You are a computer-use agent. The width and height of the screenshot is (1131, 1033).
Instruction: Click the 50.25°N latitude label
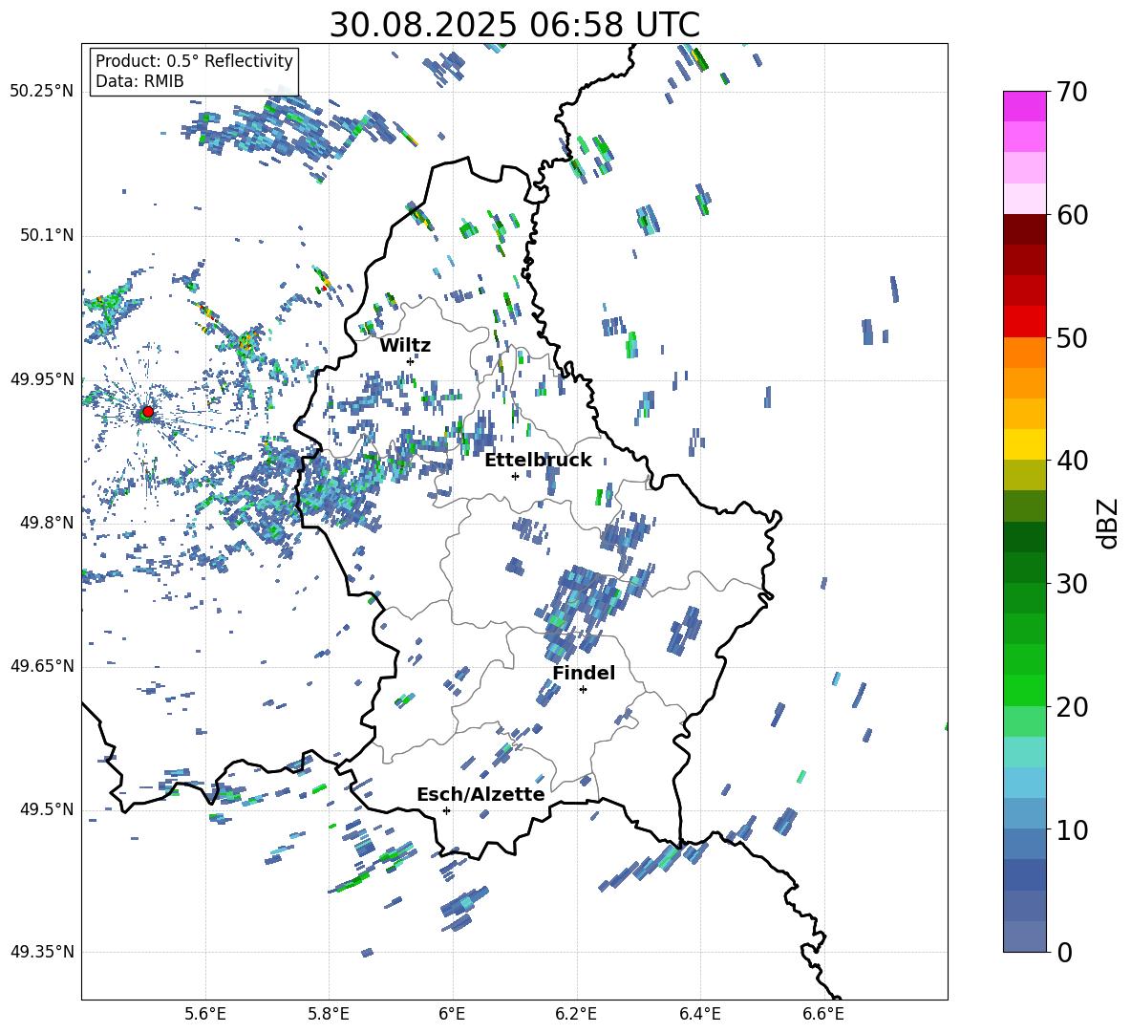point(42,92)
